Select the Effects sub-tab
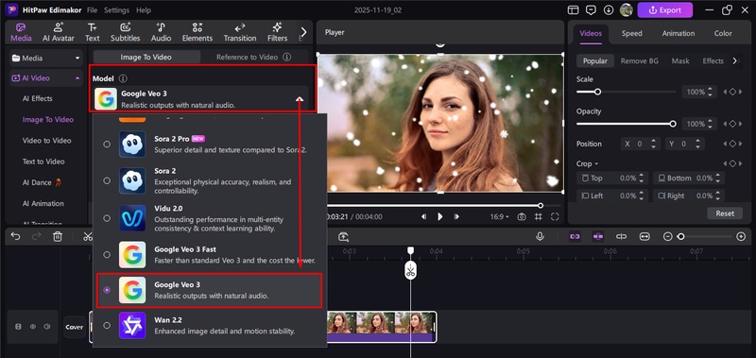Viewport: 756px width, 358px height. [x=713, y=61]
